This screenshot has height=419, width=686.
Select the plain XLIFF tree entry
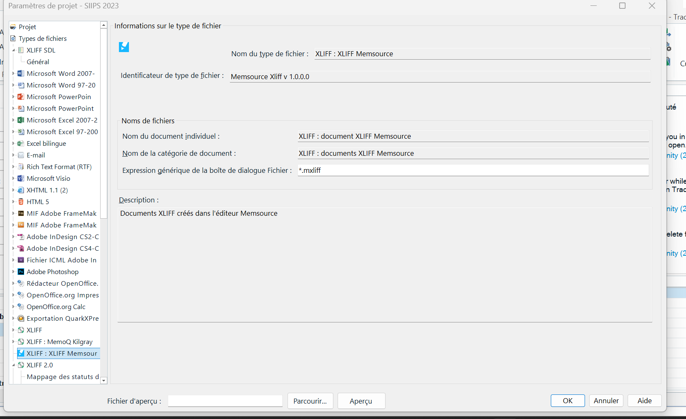click(34, 330)
